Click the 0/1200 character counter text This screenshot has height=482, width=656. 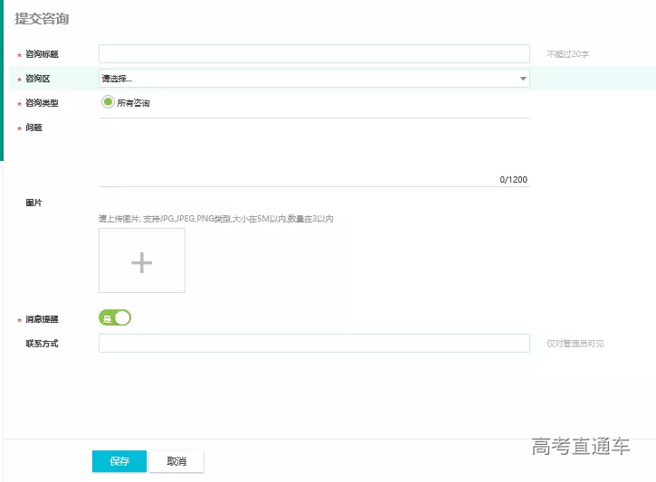513,180
